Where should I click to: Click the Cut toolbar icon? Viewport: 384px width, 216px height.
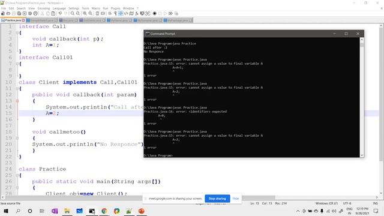tap(42, 13)
